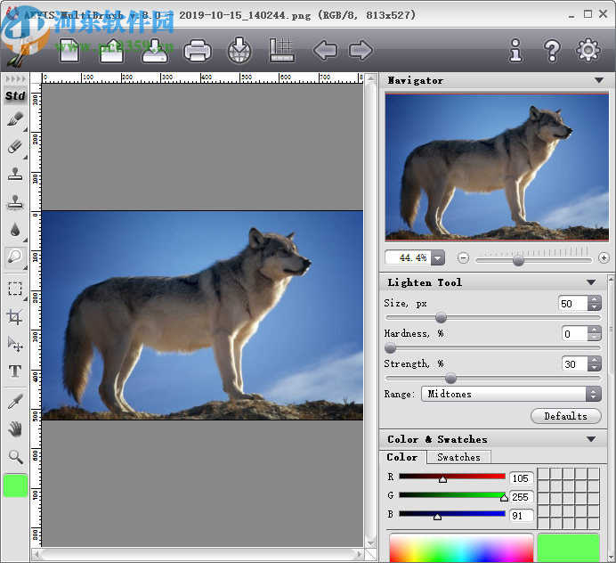Select the Eyedropper tool
Image resolution: width=616 pixels, height=563 pixels.
[15, 402]
